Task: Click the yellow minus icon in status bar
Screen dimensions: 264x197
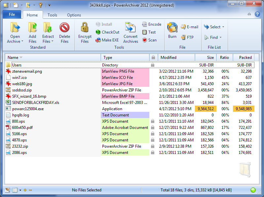Action: (30, 190)
